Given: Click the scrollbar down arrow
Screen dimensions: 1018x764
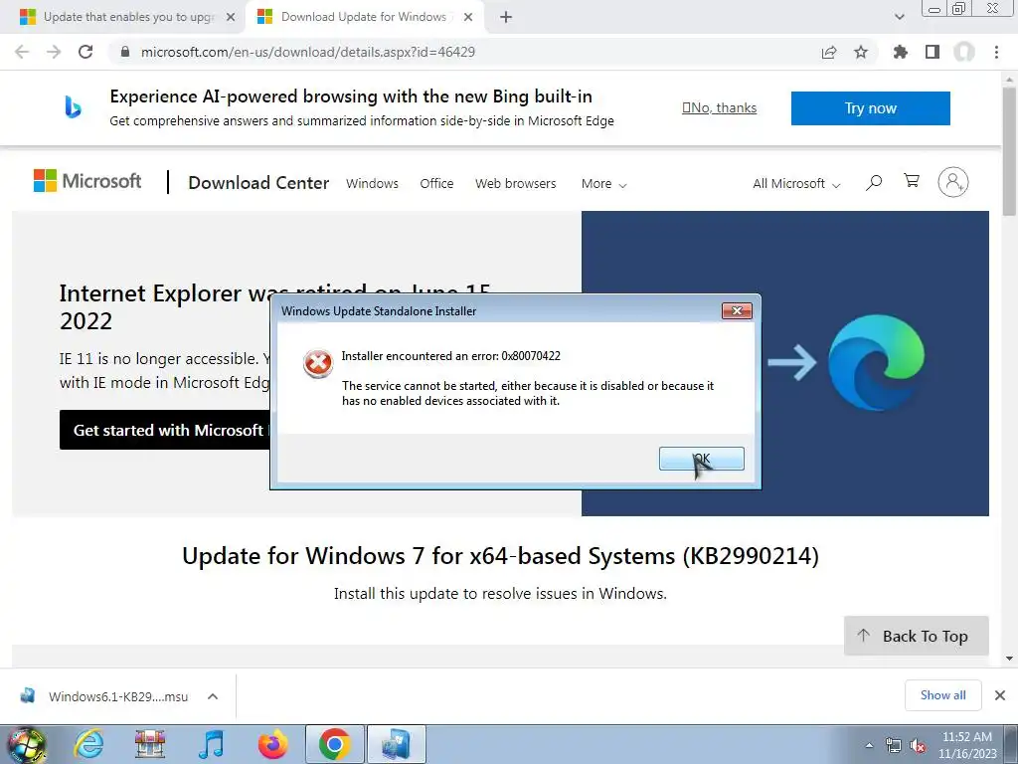Looking at the screenshot, I should pos(1009,658).
